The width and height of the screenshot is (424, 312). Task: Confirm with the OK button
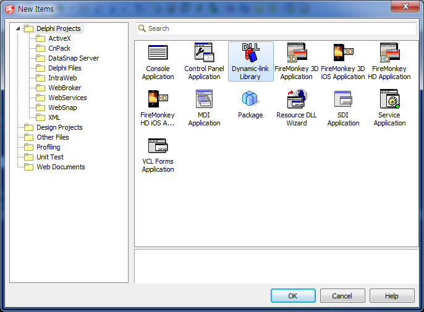click(x=293, y=296)
